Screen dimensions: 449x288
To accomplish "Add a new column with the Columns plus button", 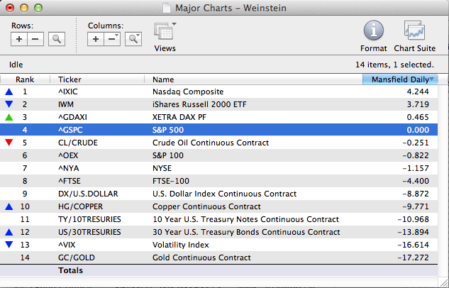I will tap(96, 39).
